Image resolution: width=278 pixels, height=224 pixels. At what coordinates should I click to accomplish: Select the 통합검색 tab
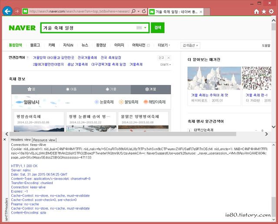pos(16,45)
